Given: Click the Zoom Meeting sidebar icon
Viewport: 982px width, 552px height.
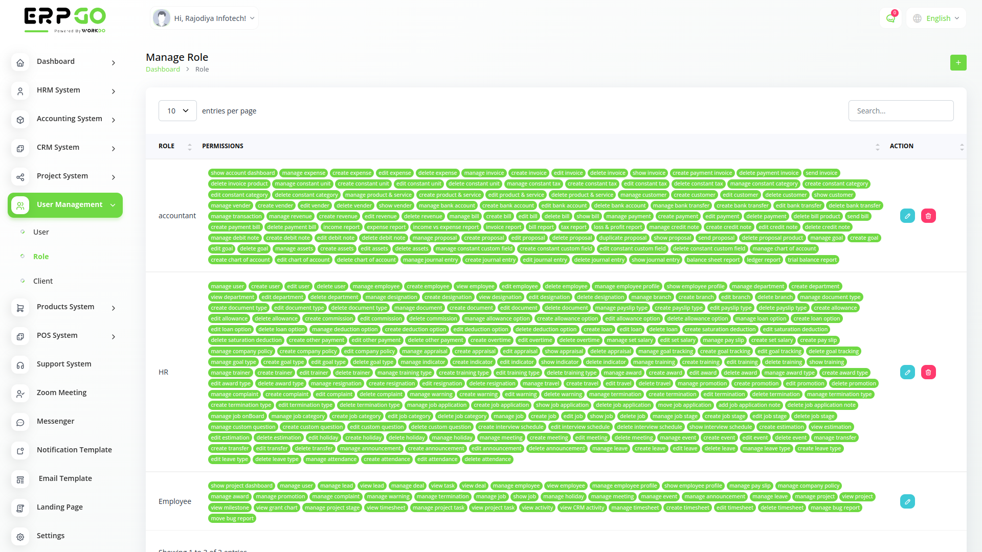Looking at the screenshot, I should [x=20, y=394].
